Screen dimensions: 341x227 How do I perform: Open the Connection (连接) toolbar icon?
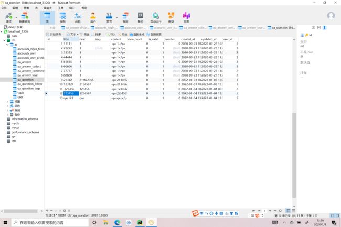point(9,18)
